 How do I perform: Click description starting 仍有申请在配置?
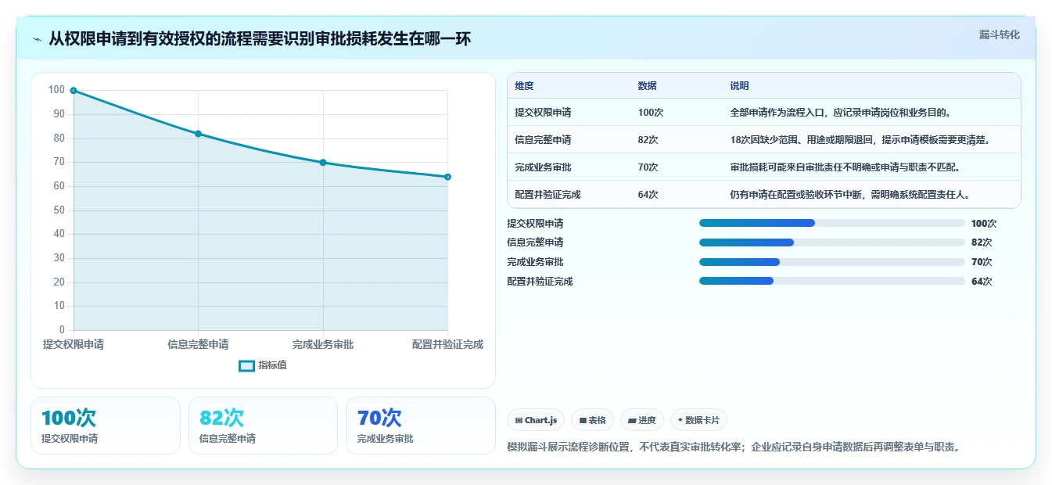coord(850,195)
